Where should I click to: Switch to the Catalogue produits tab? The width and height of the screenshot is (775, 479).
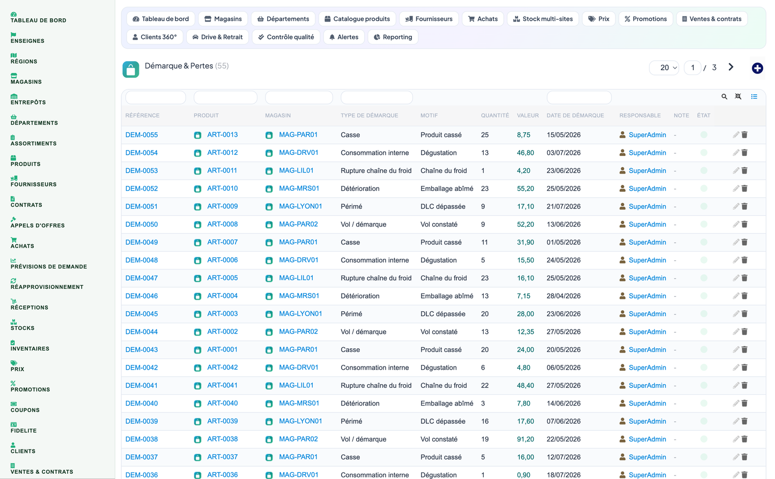pyautogui.click(x=357, y=19)
